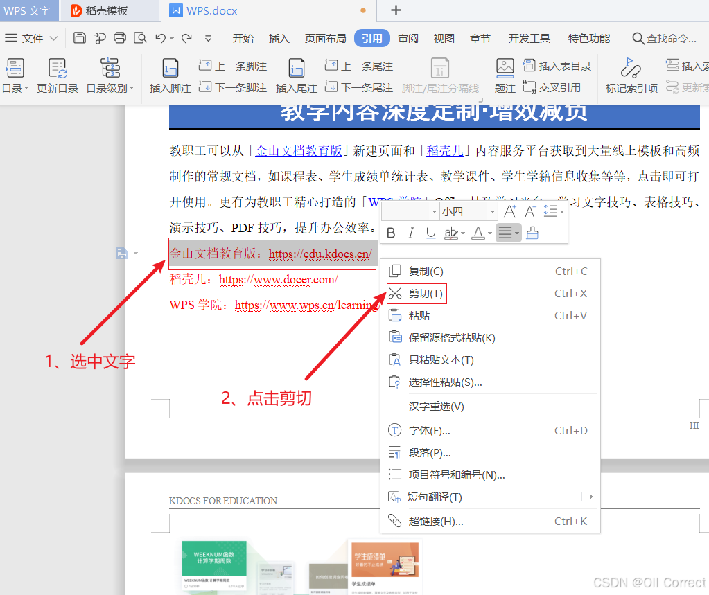Toggle Underline in mini toolbar
709x595 pixels.
[431, 233]
